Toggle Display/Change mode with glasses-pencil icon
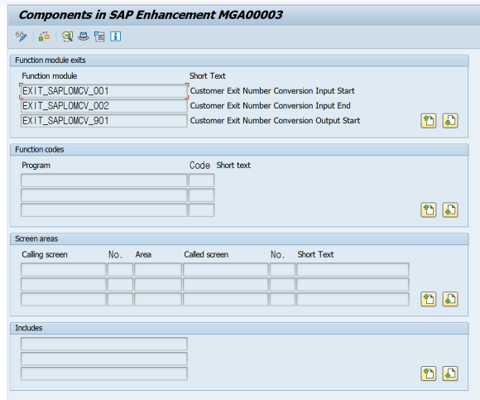 click(22, 36)
